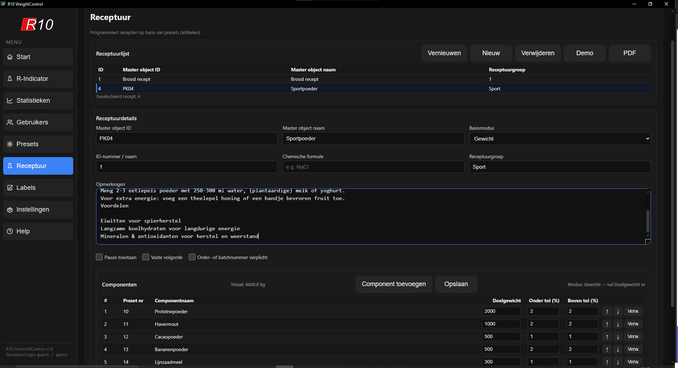This screenshot has width=678, height=368.
Task: Check the Vaste volgorde option
Action: point(145,257)
